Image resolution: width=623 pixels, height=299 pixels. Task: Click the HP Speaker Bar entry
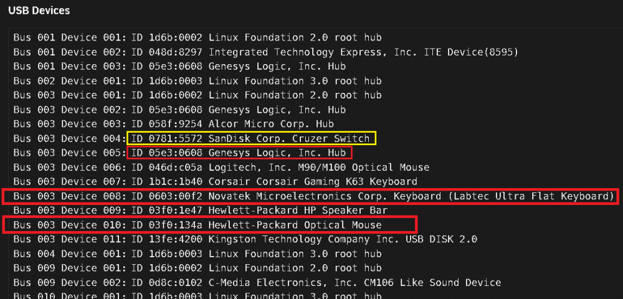tap(200, 211)
